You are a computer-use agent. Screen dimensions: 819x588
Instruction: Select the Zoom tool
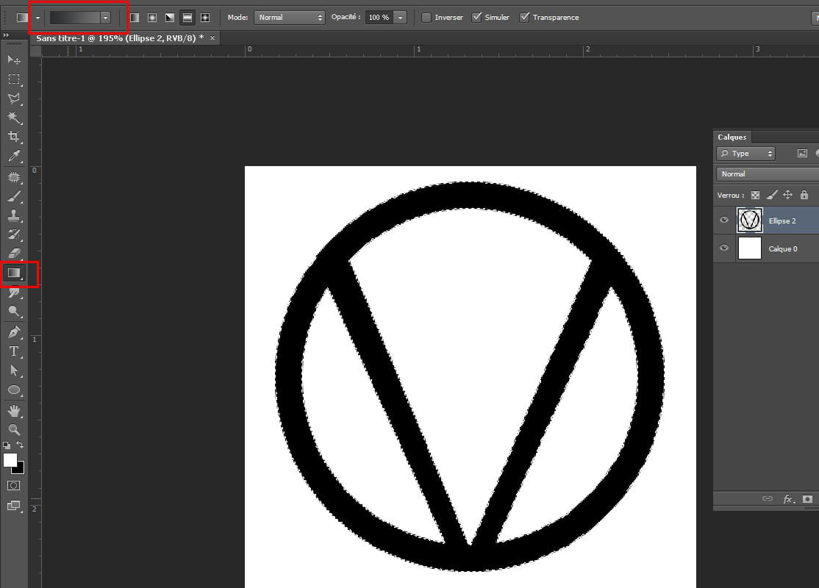coord(14,430)
